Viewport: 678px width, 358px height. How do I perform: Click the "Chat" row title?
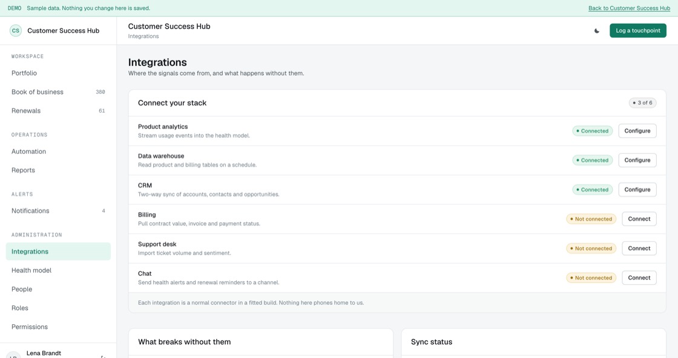145,274
